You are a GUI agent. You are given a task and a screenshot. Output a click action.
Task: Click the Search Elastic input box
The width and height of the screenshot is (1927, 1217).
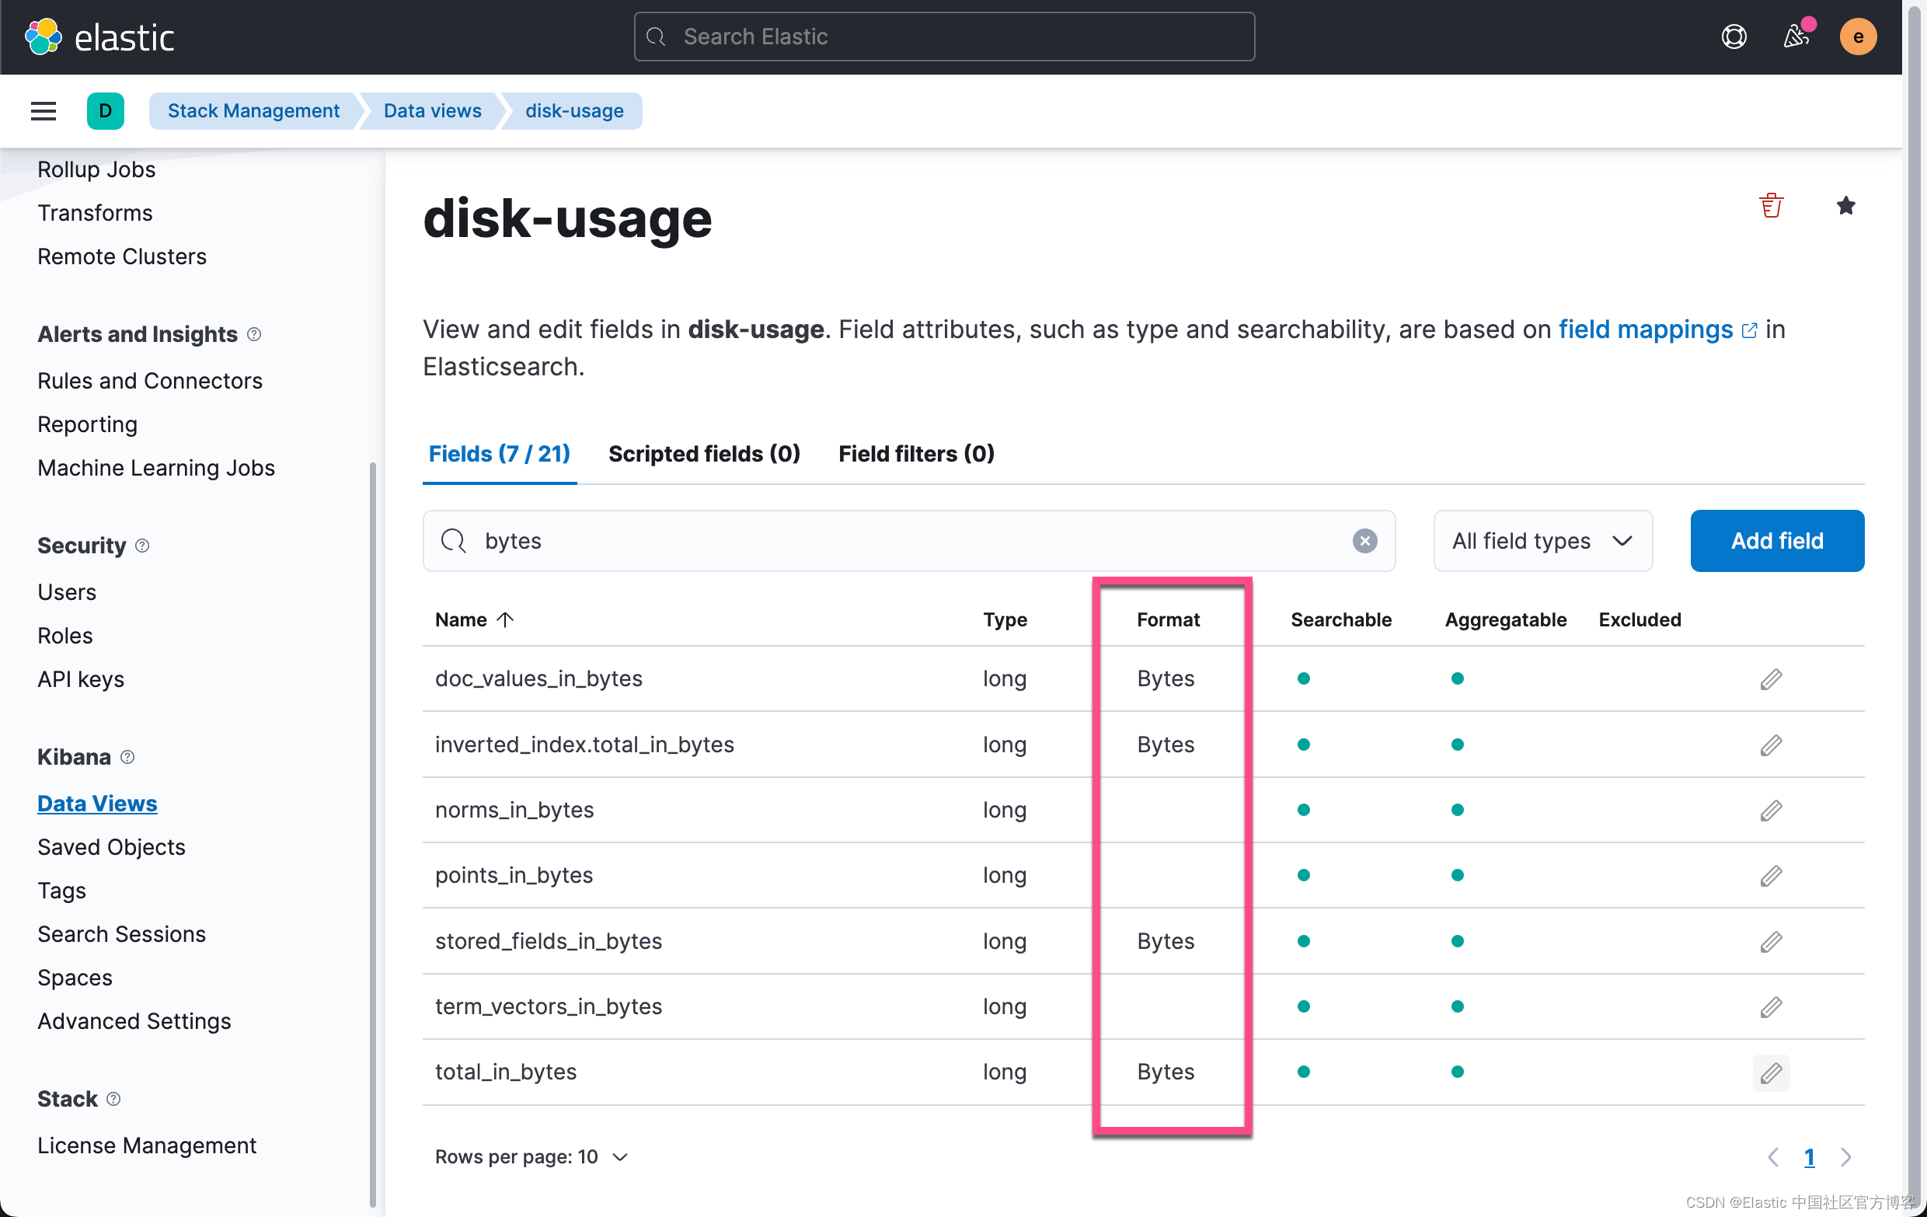pyautogui.click(x=944, y=37)
